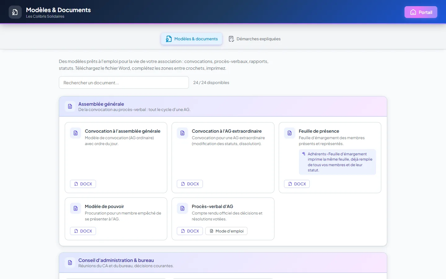The image size is (446, 279).
Task: Download DOCX for Convocation à l'AG extraordinaire
Action: pyautogui.click(x=190, y=184)
